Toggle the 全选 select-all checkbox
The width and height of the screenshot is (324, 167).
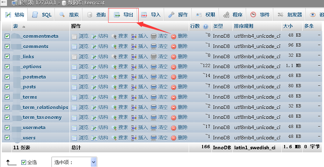tap(24, 163)
